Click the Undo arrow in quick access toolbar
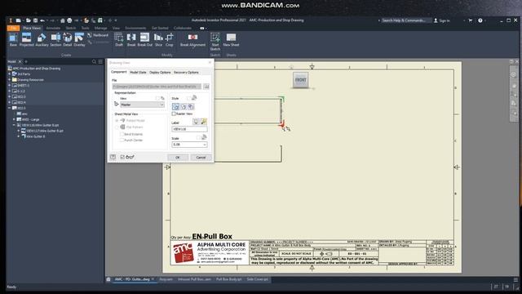522x294 pixels. (x=42, y=20)
